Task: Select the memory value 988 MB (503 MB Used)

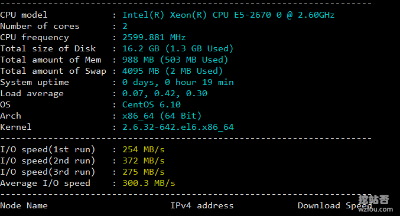Action: 175,60
